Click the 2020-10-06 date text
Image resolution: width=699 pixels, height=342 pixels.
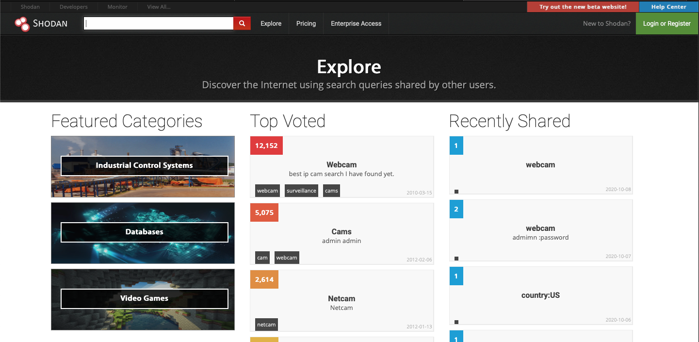point(618,320)
